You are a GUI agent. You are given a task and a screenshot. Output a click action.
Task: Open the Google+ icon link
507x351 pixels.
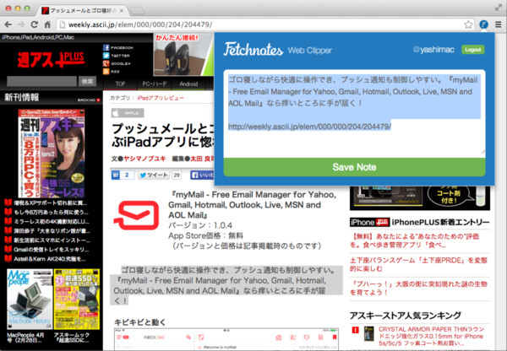coord(106,63)
